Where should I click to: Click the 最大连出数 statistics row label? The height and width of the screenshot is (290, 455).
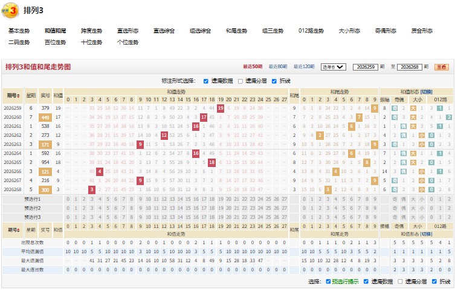click(32, 270)
